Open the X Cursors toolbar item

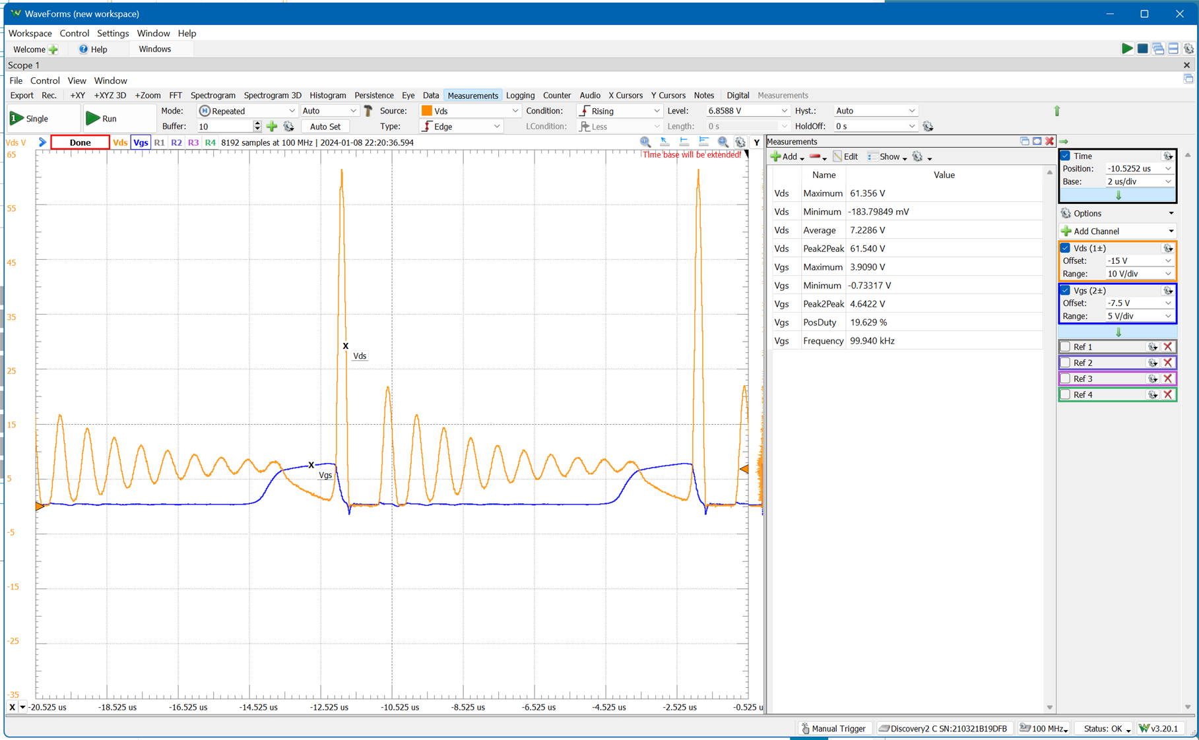625,96
